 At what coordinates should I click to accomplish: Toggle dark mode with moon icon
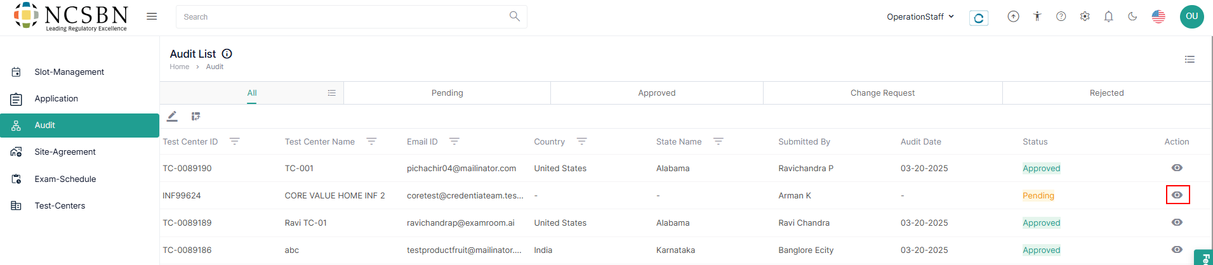(x=1132, y=16)
